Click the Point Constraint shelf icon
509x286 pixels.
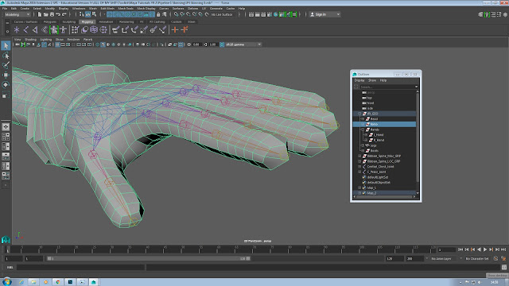point(125,30)
